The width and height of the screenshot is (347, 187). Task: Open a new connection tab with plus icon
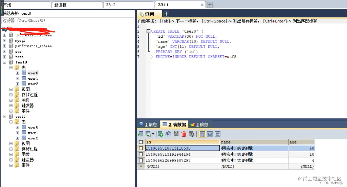click(210, 5)
